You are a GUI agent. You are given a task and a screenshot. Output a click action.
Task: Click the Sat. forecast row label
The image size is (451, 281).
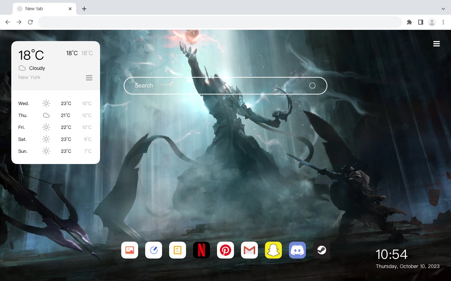[x=23, y=139]
